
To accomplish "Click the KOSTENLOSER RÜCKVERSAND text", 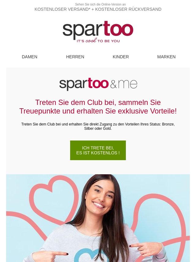I will point(128,9).
